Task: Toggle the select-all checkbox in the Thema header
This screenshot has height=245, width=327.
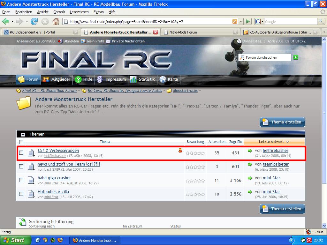Action: [x=21, y=142]
